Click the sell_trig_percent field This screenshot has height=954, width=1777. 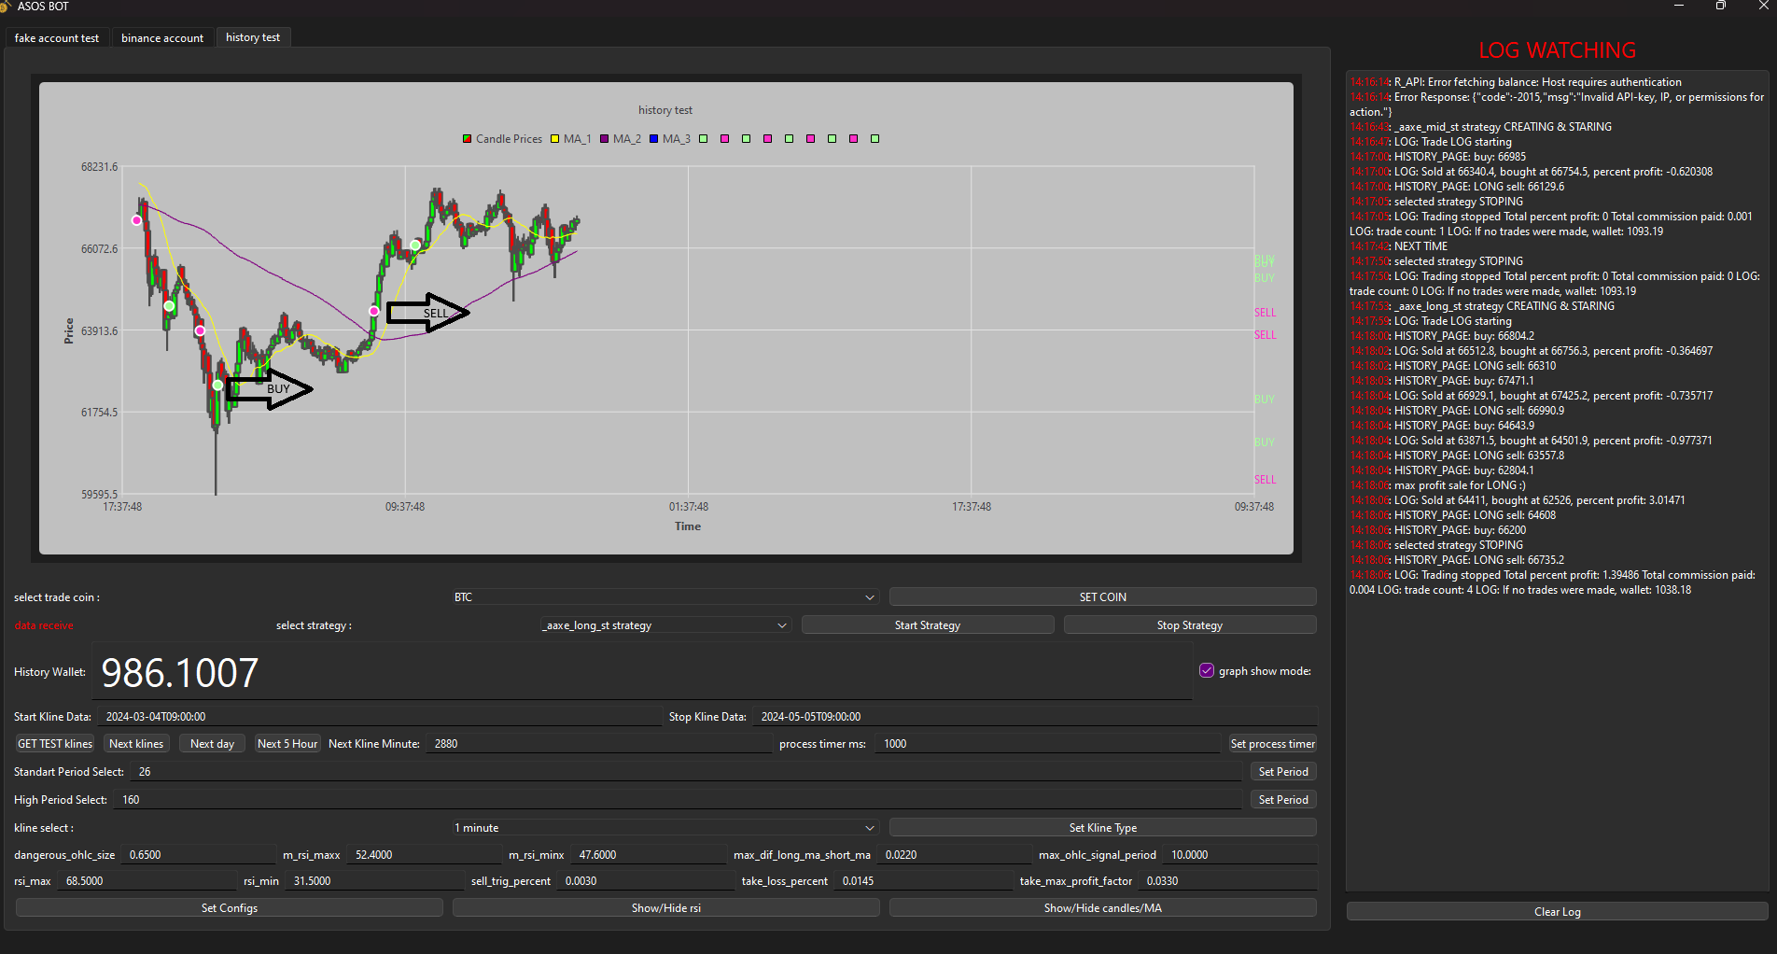646,881
